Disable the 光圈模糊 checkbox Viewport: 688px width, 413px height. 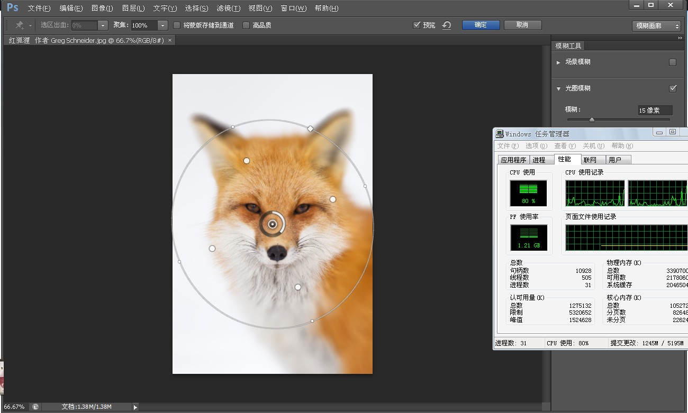pos(673,88)
